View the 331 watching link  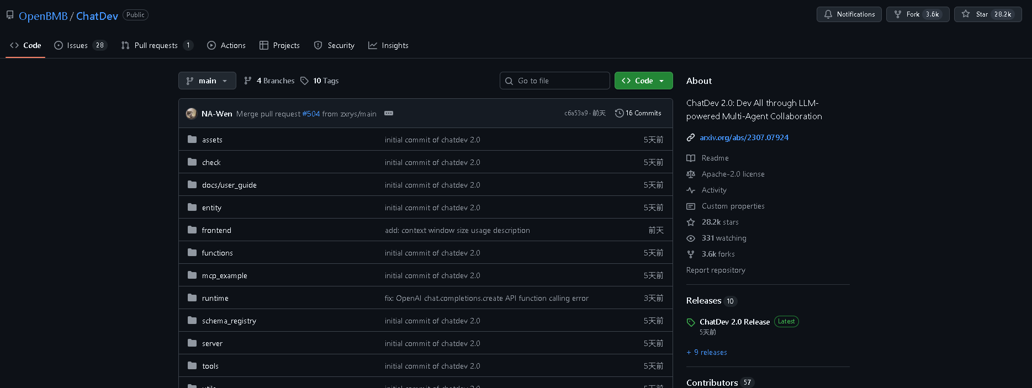click(x=724, y=238)
